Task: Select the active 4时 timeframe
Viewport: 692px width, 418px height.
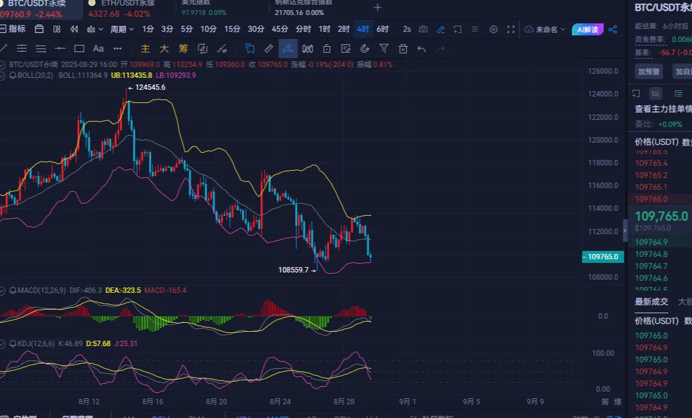Action: pos(363,29)
